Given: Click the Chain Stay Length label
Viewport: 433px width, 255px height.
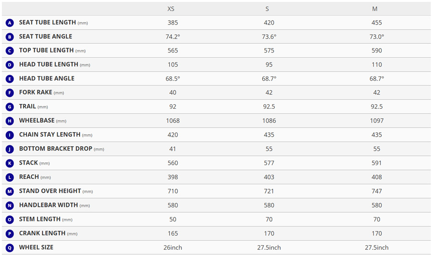Looking at the screenshot, I should click(x=50, y=135).
